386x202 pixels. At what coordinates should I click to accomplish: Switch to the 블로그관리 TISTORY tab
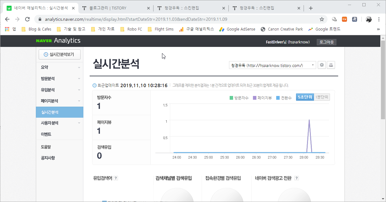pyautogui.click(x=115, y=8)
